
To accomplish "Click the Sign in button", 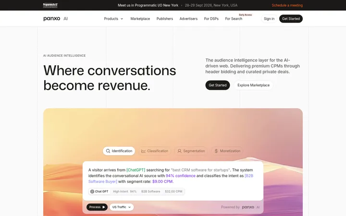I will (269, 19).
